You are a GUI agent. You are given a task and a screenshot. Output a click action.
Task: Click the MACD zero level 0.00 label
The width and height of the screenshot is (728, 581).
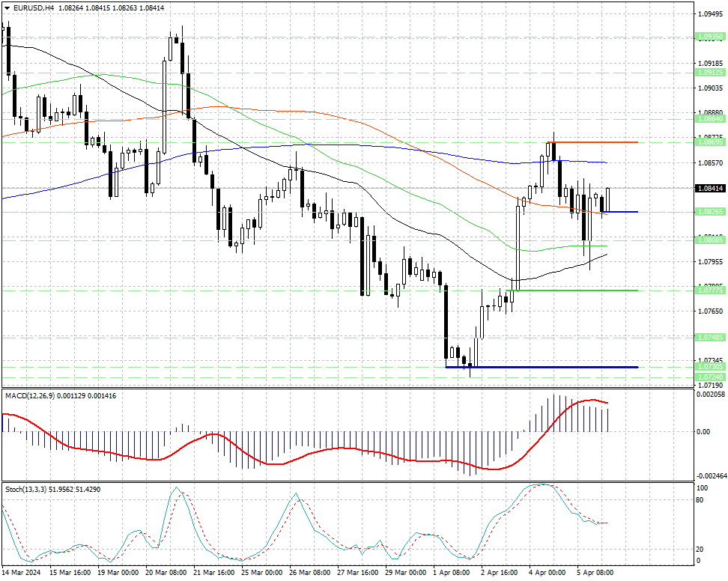[703, 431]
